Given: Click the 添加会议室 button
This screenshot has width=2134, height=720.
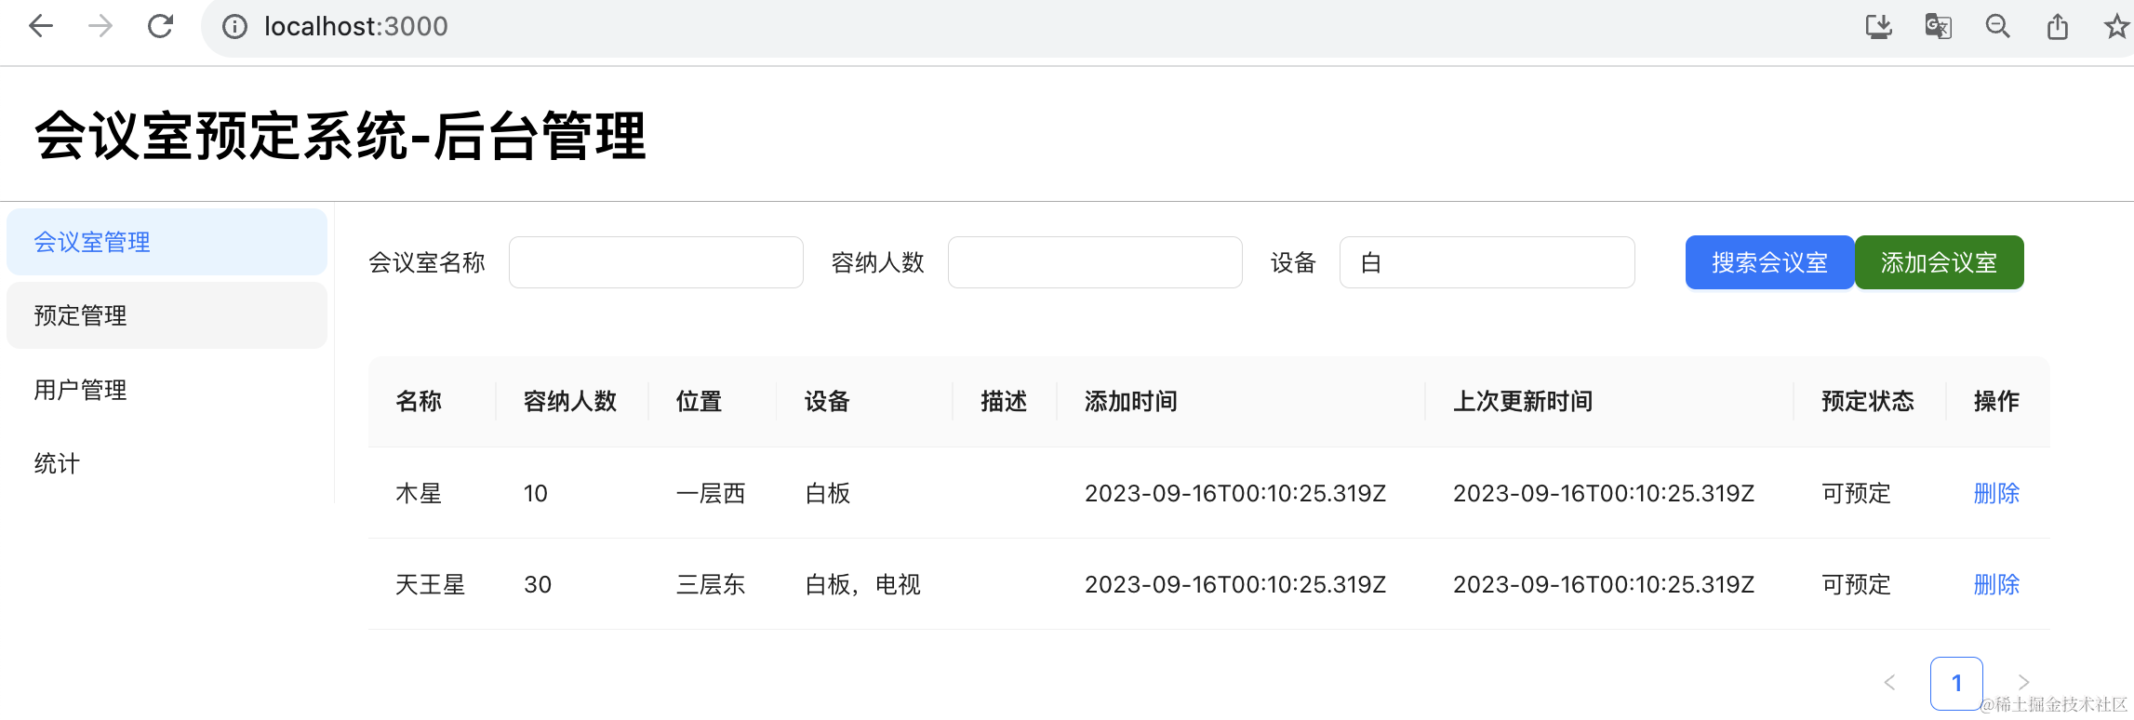Looking at the screenshot, I should pos(1939,262).
